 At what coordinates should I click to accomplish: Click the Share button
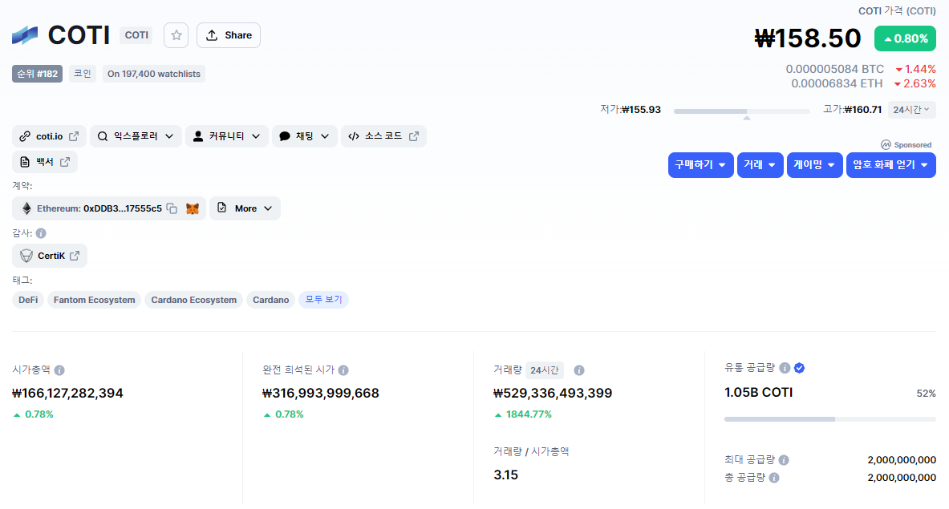tap(229, 35)
